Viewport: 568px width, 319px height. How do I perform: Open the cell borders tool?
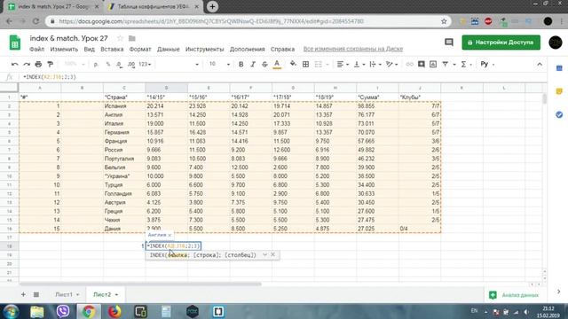click(305, 65)
